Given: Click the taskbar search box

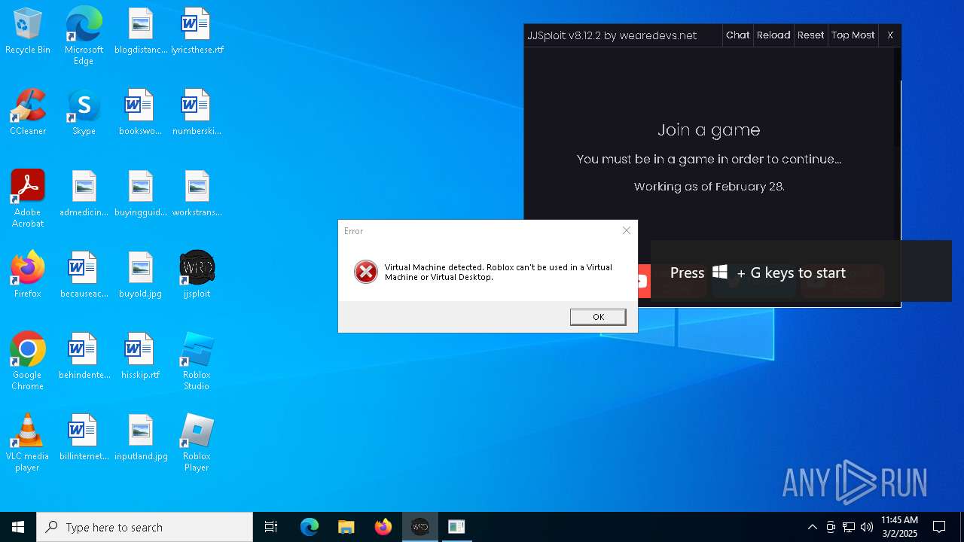Looking at the screenshot, I should tap(145, 527).
